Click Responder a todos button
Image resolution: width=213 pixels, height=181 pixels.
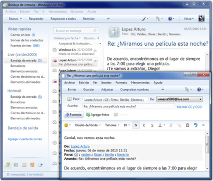[63, 18]
